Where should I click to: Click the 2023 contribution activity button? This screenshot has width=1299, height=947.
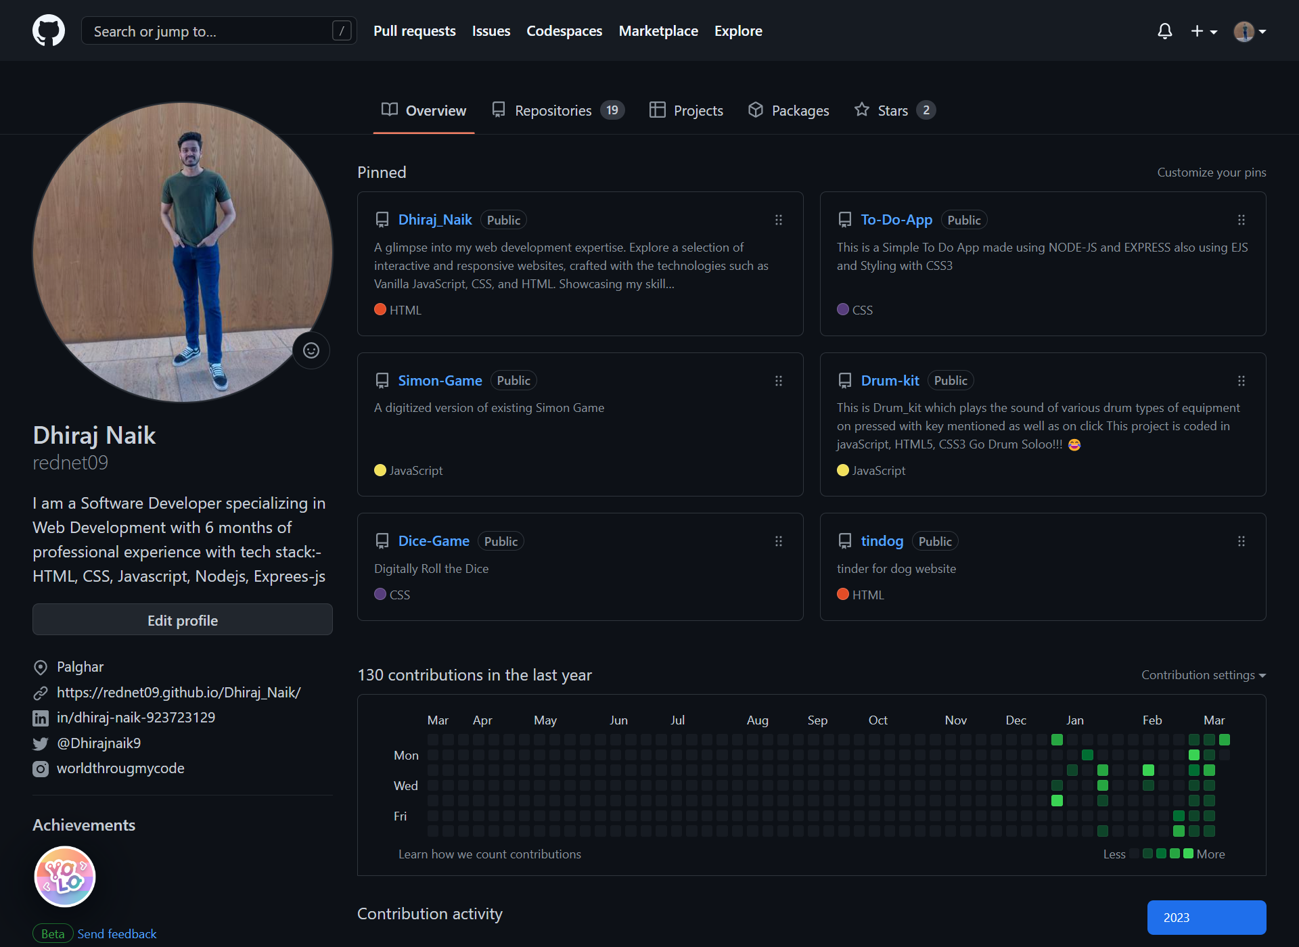tap(1206, 917)
